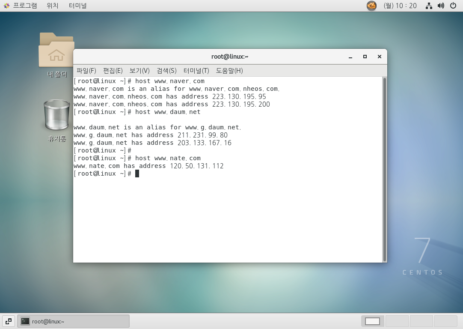The height and width of the screenshot is (329, 463).
Task: Open the 보기(V) menu
Action: click(139, 71)
